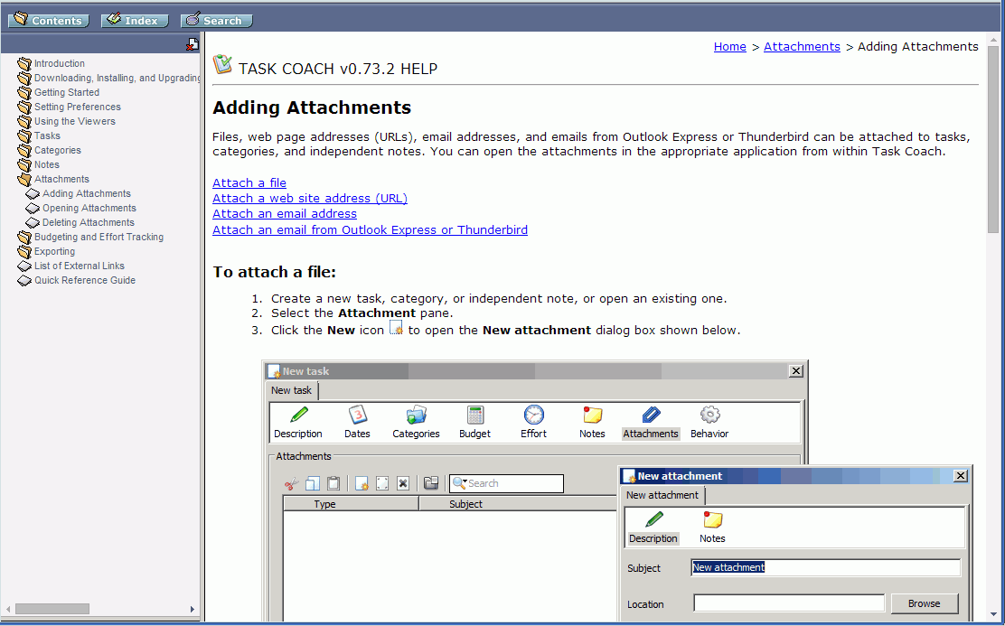This screenshot has width=1005, height=626.
Task: Jump to Attach an email address section
Action: [285, 214]
